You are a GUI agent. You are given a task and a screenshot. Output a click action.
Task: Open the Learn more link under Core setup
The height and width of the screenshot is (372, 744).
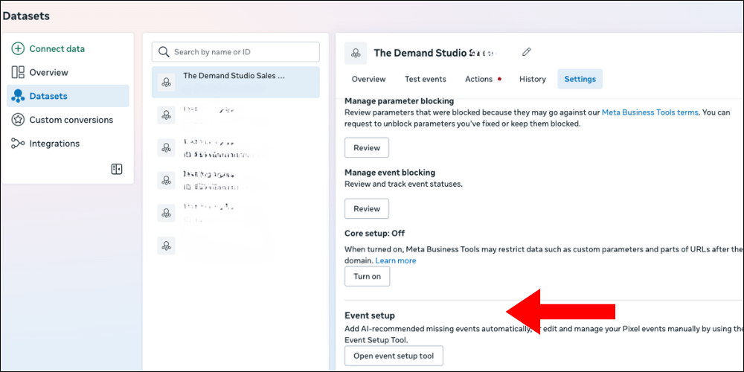pos(396,260)
